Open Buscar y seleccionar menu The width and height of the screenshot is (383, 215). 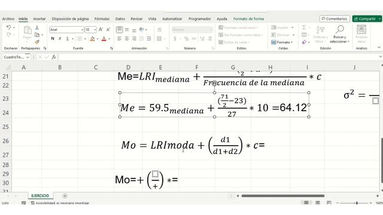(339, 35)
